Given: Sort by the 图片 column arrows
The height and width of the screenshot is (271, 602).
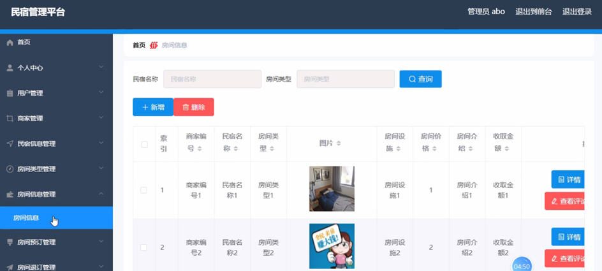Looking at the screenshot, I should tap(339, 143).
